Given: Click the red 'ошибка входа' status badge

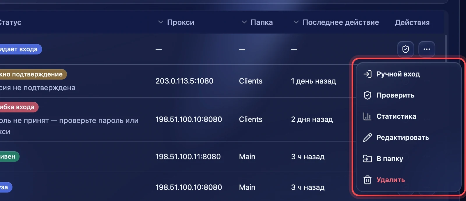Looking at the screenshot, I should pos(19,107).
